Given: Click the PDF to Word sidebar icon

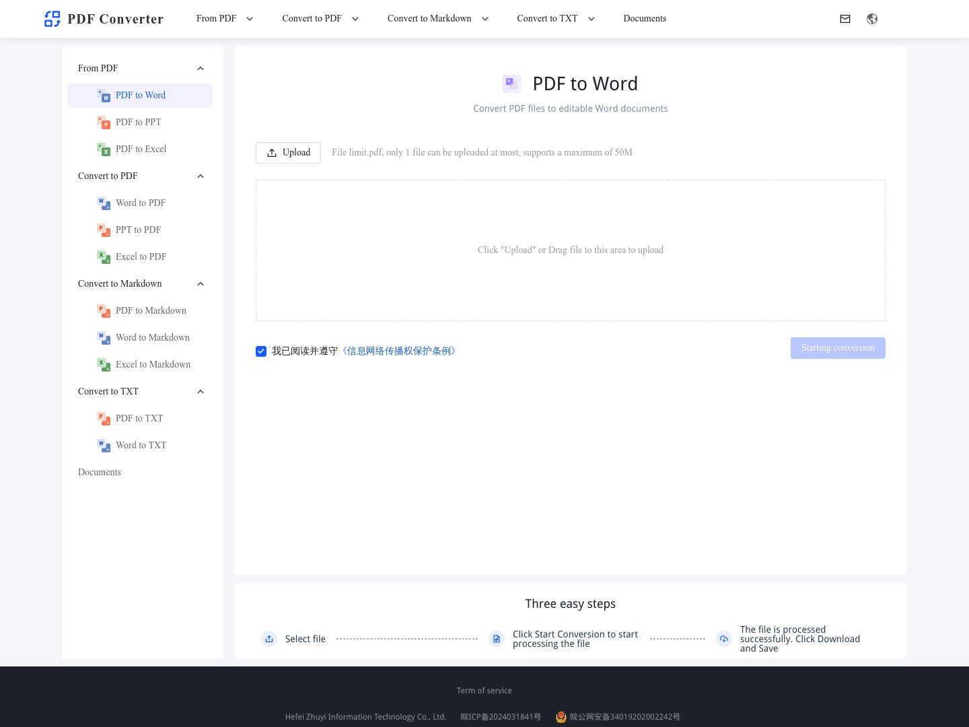Looking at the screenshot, I should [x=104, y=96].
